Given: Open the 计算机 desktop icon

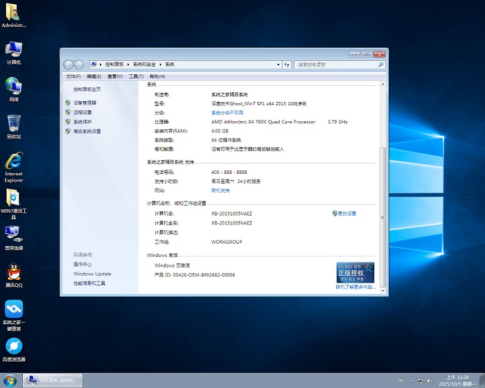Looking at the screenshot, I should point(14,50).
